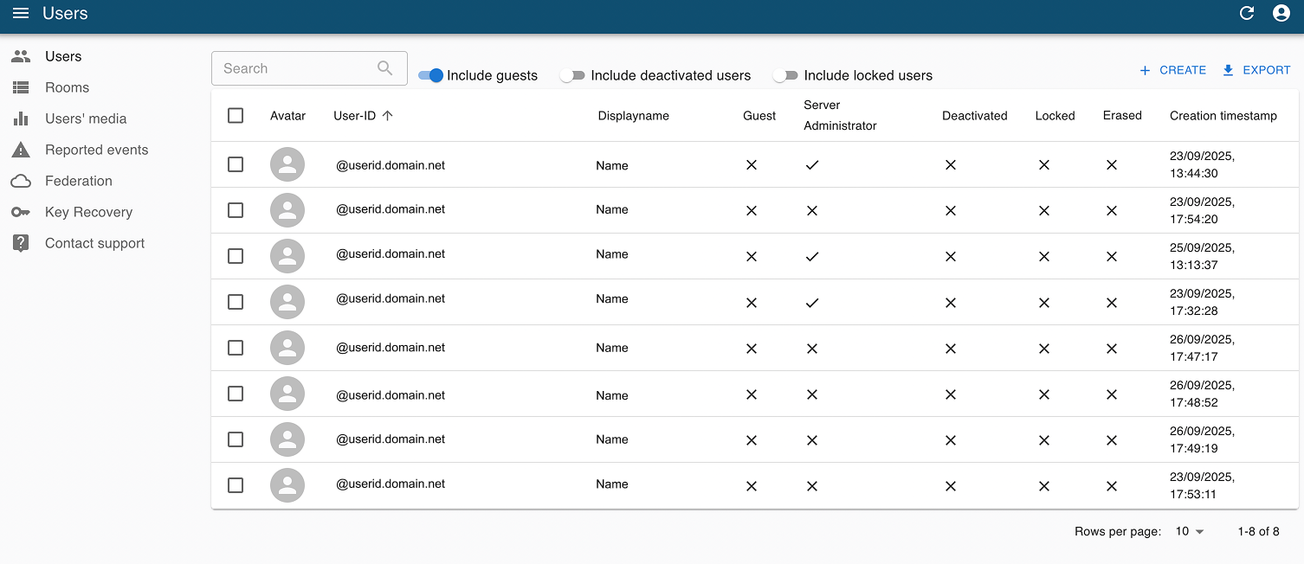Click the Users' media bar chart icon
1304x564 pixels.
coord(21,119)
